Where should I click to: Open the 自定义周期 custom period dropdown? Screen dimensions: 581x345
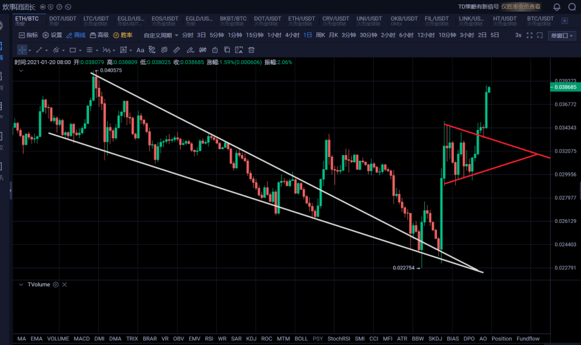(x=161, y=36)
